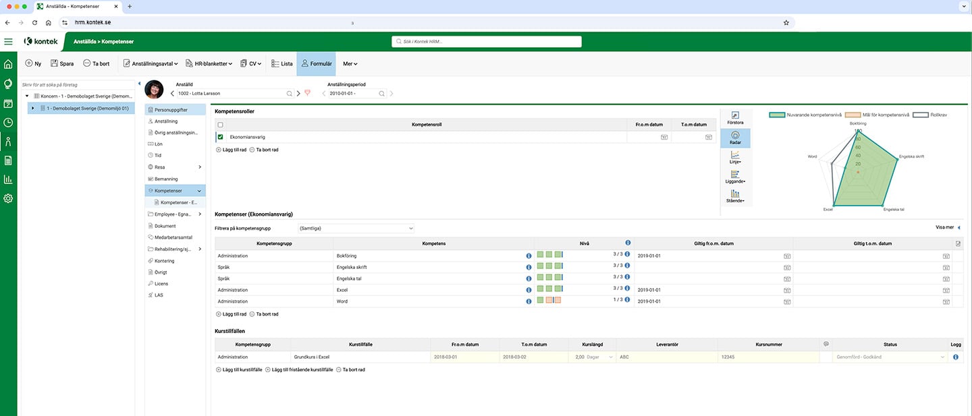Image resolution: width=972 pixels, height=416 pixels.
Task: Click the Excel level indicator squares
Action: click(549, 289)
